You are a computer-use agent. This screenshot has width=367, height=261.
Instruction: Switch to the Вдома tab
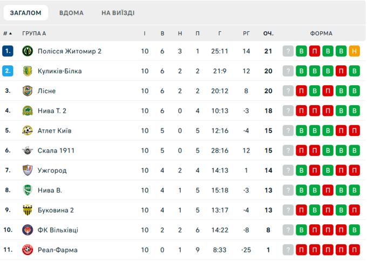[71, 12]
